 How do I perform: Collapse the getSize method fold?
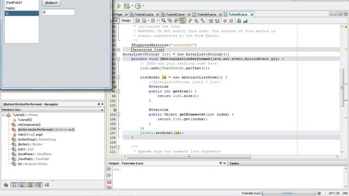[118, 91]
